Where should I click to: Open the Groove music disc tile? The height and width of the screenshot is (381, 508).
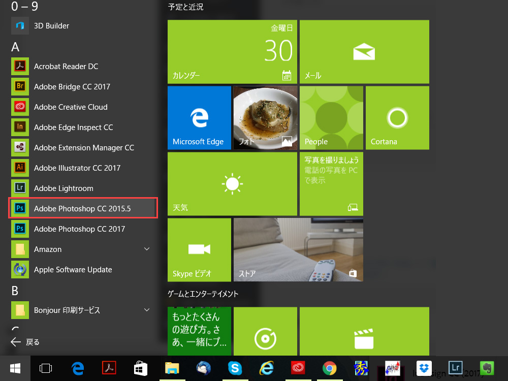(x=265, y=331)
